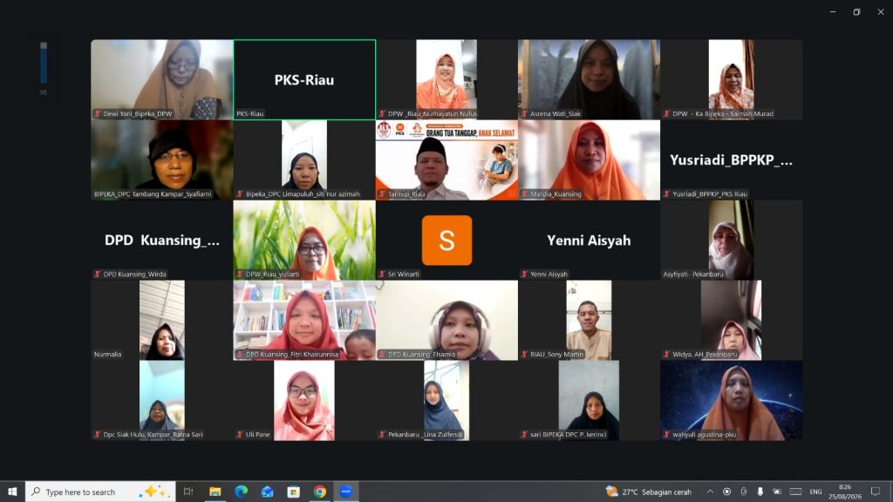The image size is (893, 502).
Task: Select wahyuli agustina-pku video tile
Action: 732,401
